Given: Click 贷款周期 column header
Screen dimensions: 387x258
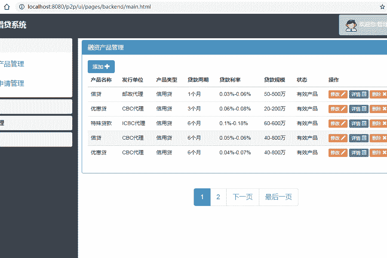Looking at the screenshot, I should (198, 80).
